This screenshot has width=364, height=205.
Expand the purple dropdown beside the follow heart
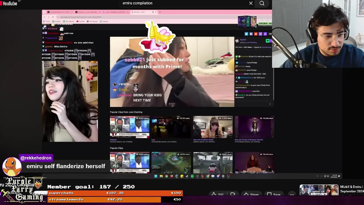pyautogui.click(x=271, y=41)
